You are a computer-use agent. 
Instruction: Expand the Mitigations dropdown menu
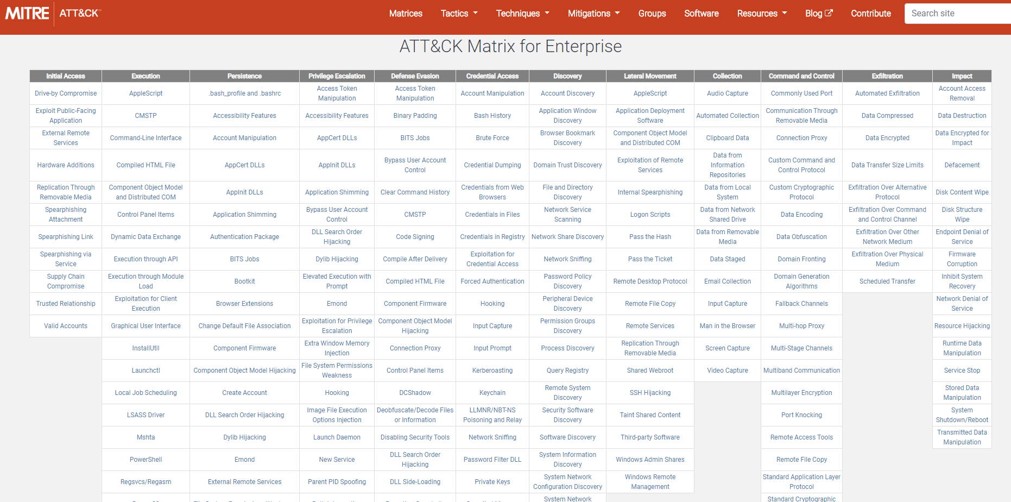point(594,14)
